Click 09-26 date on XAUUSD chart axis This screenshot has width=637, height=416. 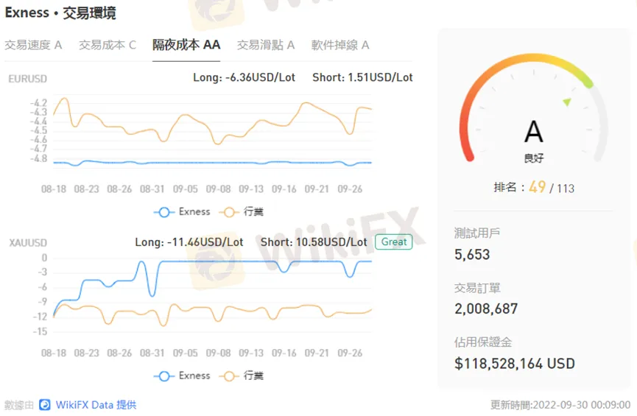tap(350, 353)
